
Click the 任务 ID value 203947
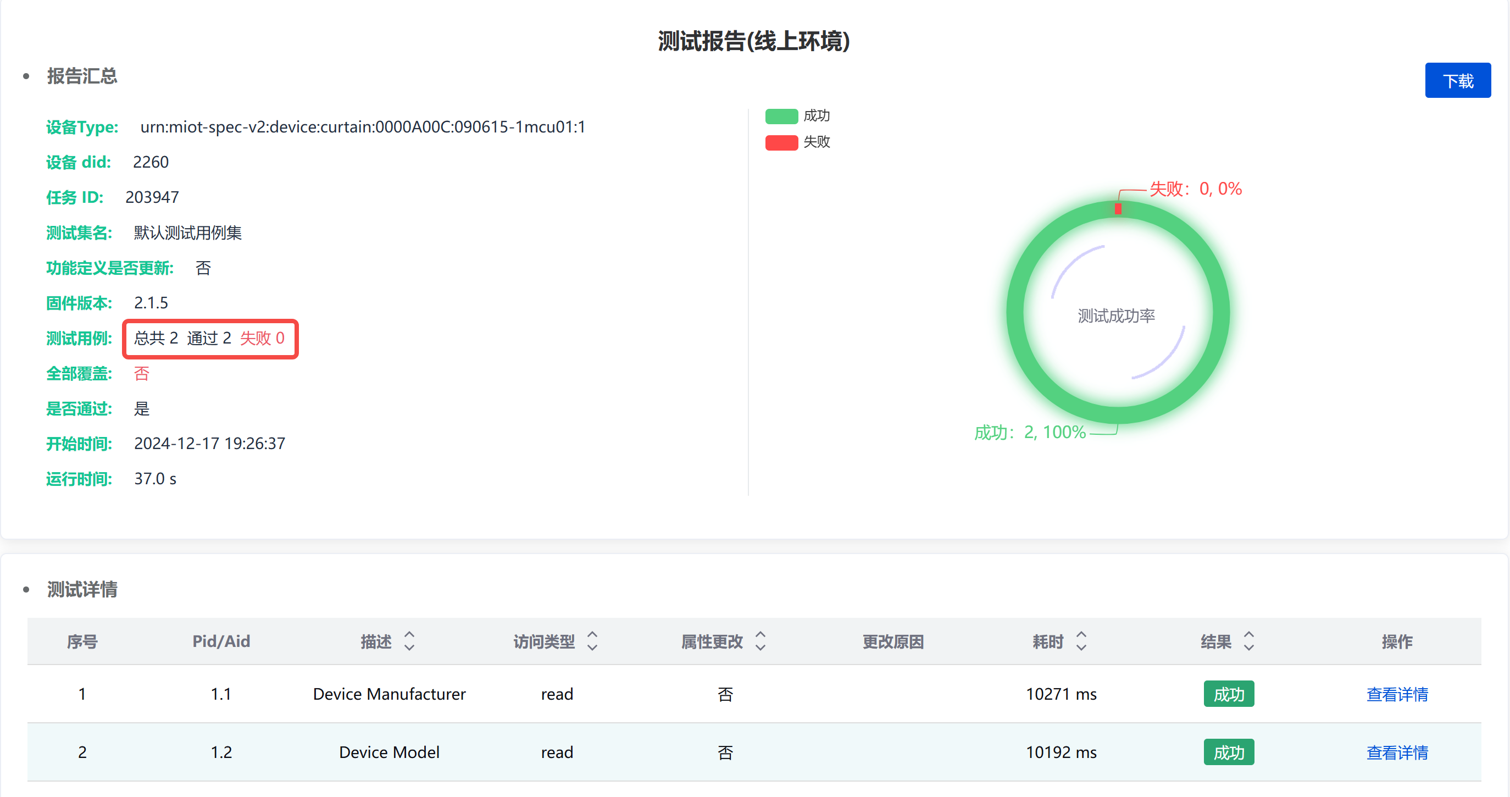(152, 197)
